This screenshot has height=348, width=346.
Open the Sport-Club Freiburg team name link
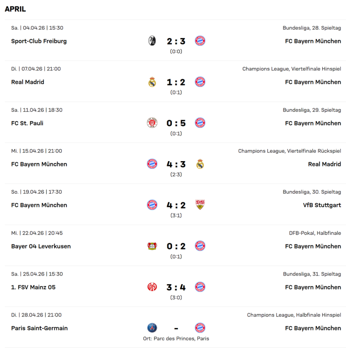[x=39, y=41]
